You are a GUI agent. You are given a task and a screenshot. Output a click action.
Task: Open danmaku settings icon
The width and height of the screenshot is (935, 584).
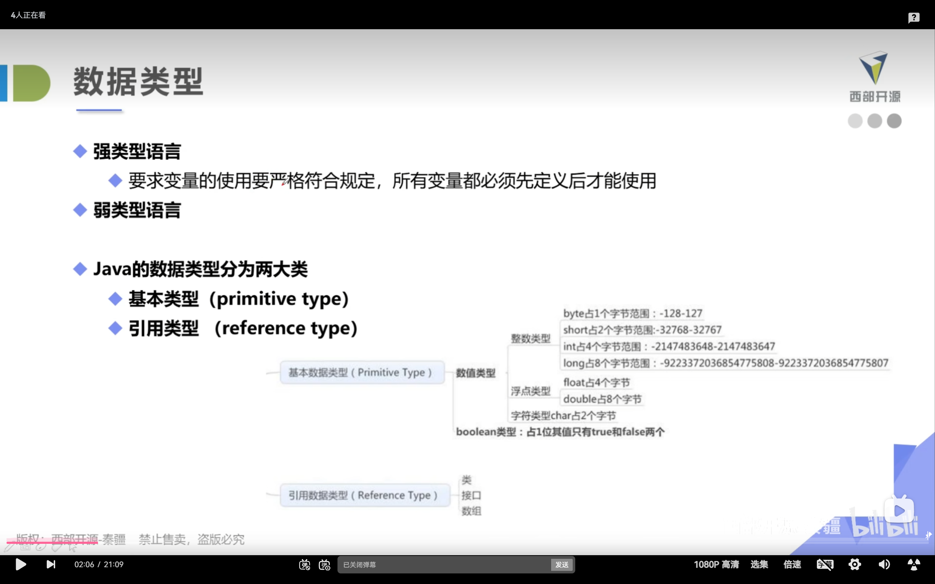coord(324,565)
